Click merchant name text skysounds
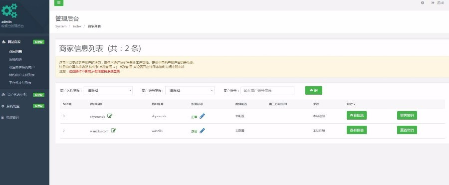 click(97, 116)
